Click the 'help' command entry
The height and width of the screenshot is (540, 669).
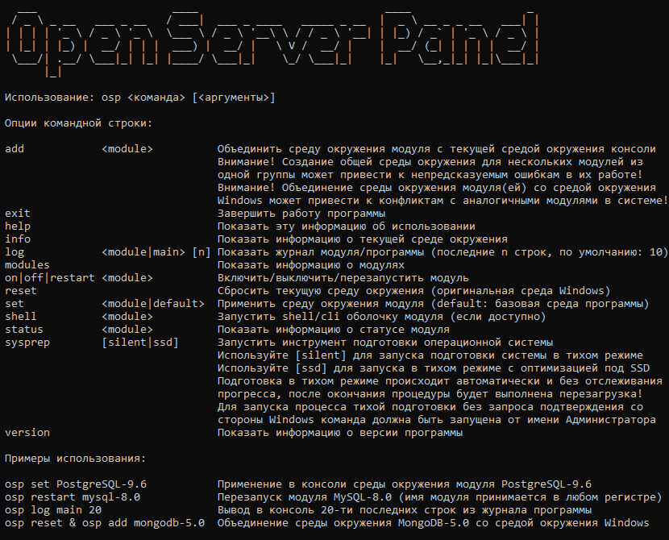(x=18, y=226)
